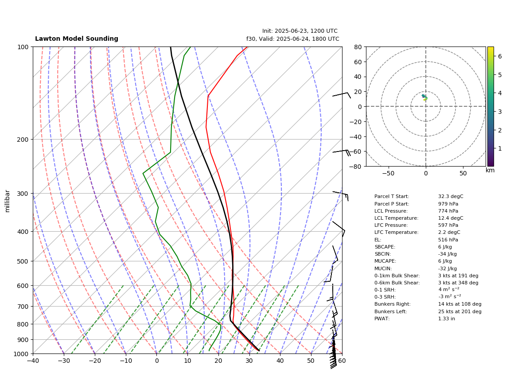The height and width of the screenshot is (373, 506).
Task: Click the 500 pressure tick label
Action: tap(22, 261)
